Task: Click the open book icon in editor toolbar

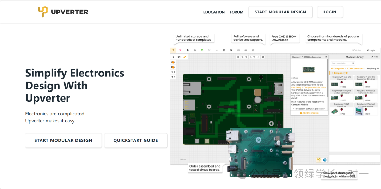Action: point(238,50)
